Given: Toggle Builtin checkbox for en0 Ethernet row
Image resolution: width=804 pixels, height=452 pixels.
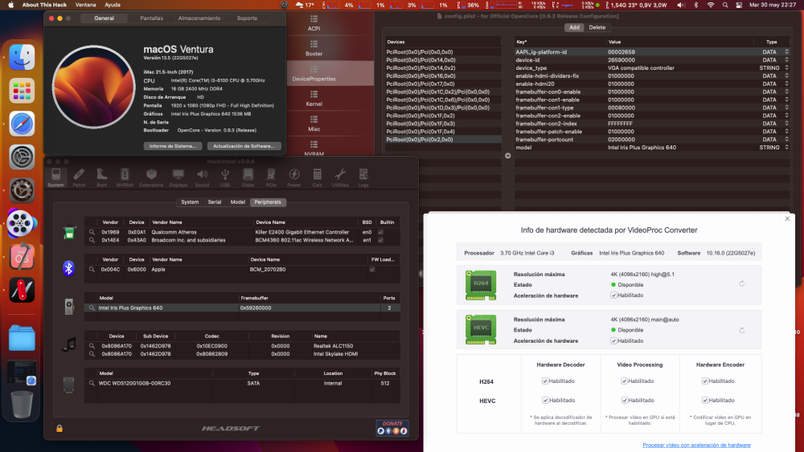Looking at the screenshot, I should pyautogui.click(x=380, y=232).
